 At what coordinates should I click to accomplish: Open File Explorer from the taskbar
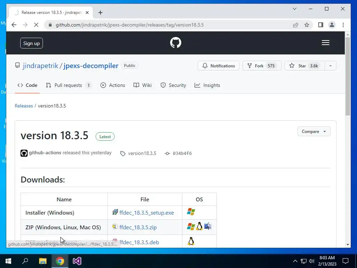pos(43,261)
